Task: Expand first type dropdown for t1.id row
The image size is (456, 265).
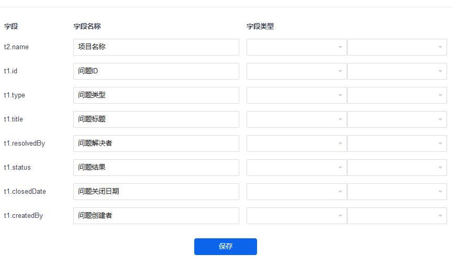Action: point(296,71)
